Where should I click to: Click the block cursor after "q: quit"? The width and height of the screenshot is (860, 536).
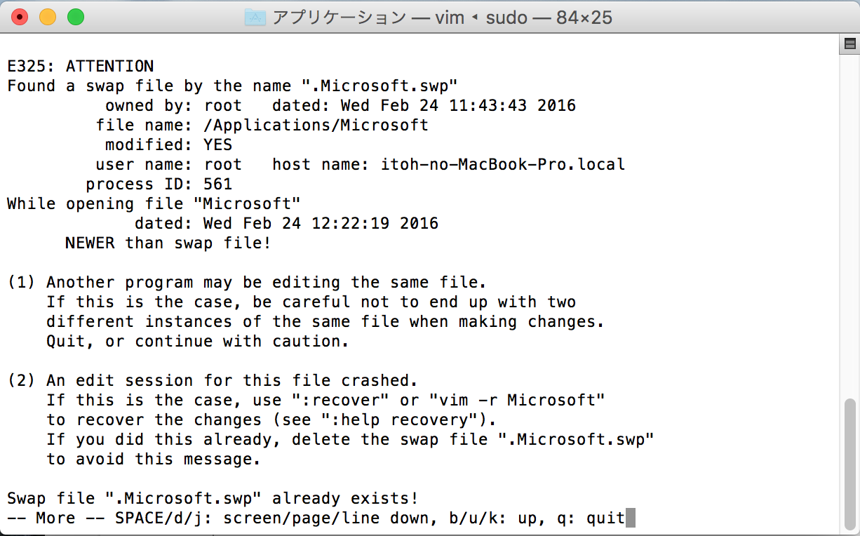[x=630, y=518]
